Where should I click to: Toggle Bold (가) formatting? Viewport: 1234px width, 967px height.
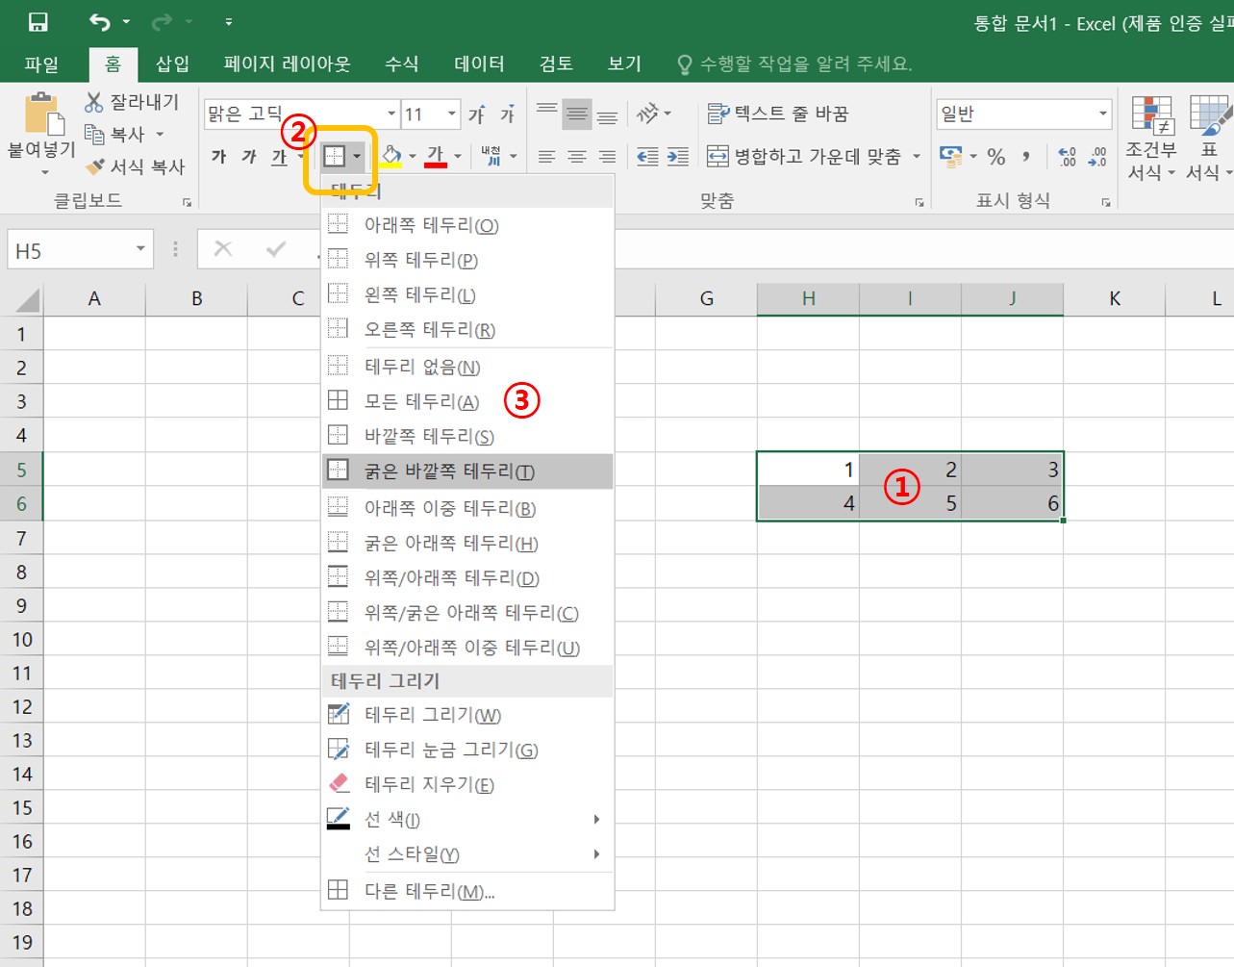(x=219, y=156)
